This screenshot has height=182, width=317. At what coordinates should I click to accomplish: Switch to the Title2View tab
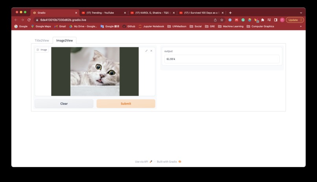pyautogui.click(x=42, y=40)
